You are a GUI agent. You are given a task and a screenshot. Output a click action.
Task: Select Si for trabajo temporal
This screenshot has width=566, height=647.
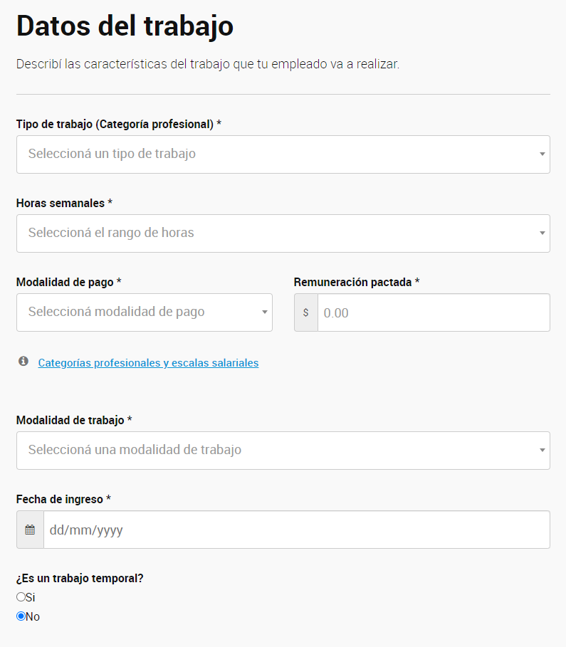coord(21,597)
